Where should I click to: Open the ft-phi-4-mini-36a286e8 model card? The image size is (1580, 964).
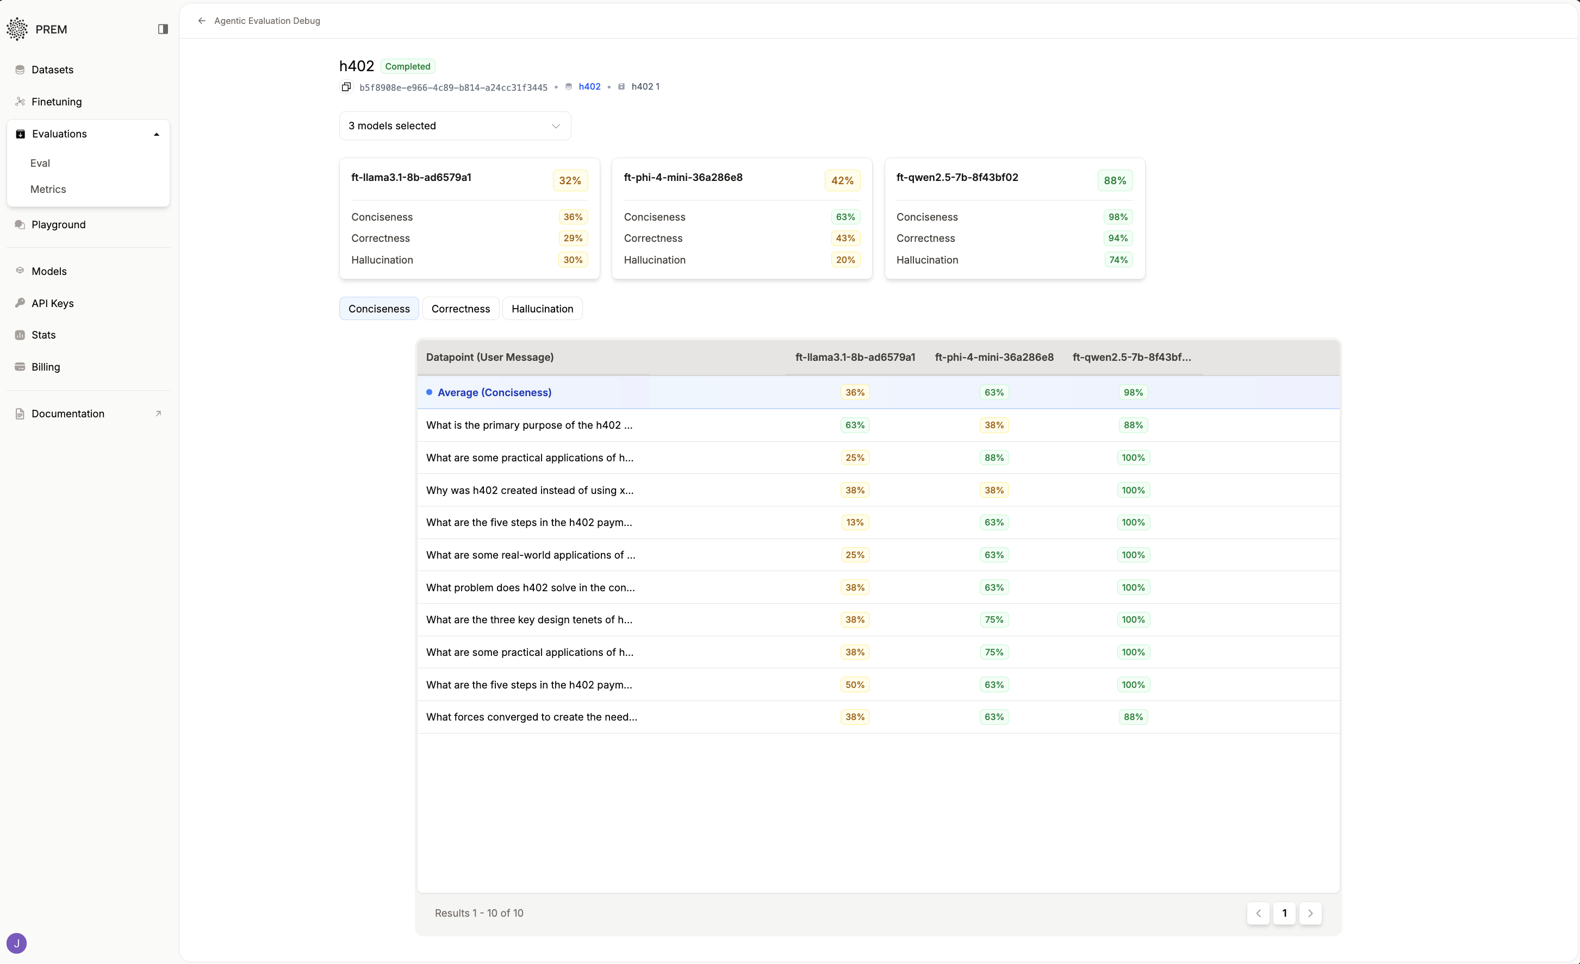(x=742, y=218)
